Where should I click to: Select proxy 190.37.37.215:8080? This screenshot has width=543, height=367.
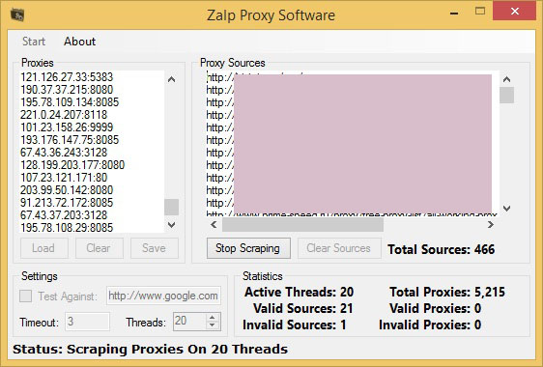67,89
